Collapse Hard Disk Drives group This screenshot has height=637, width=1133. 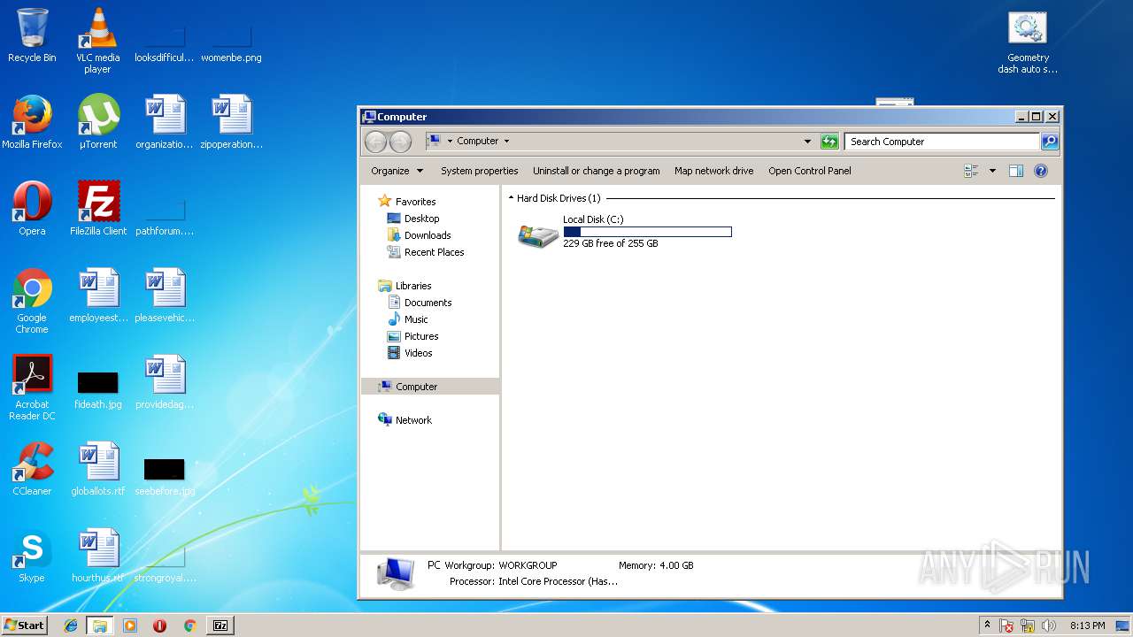[x=511, y=198]
